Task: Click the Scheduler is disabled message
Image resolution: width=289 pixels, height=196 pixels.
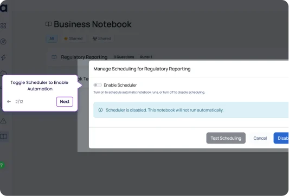Action: pyautogui.click(x=165, y=110)
